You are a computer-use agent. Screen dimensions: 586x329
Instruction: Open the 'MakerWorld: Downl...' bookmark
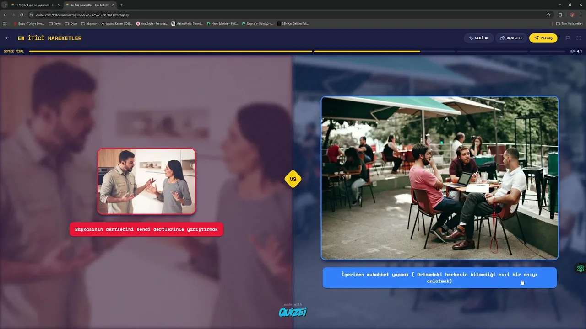[x=187, y=23]
